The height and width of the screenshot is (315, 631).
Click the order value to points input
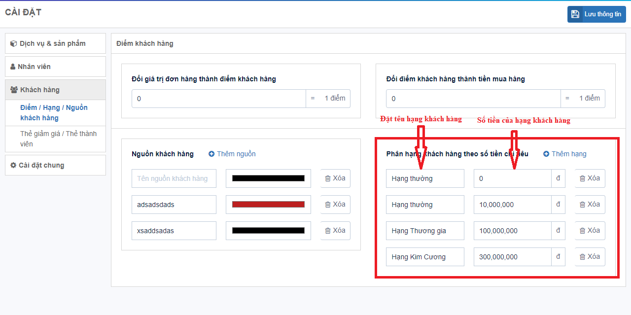[218, 99]
